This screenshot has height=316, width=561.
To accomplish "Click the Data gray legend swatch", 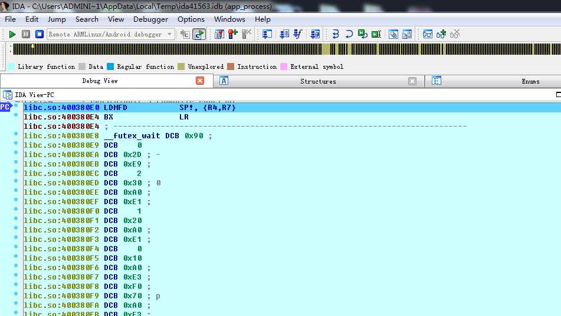I will [82, 66].
